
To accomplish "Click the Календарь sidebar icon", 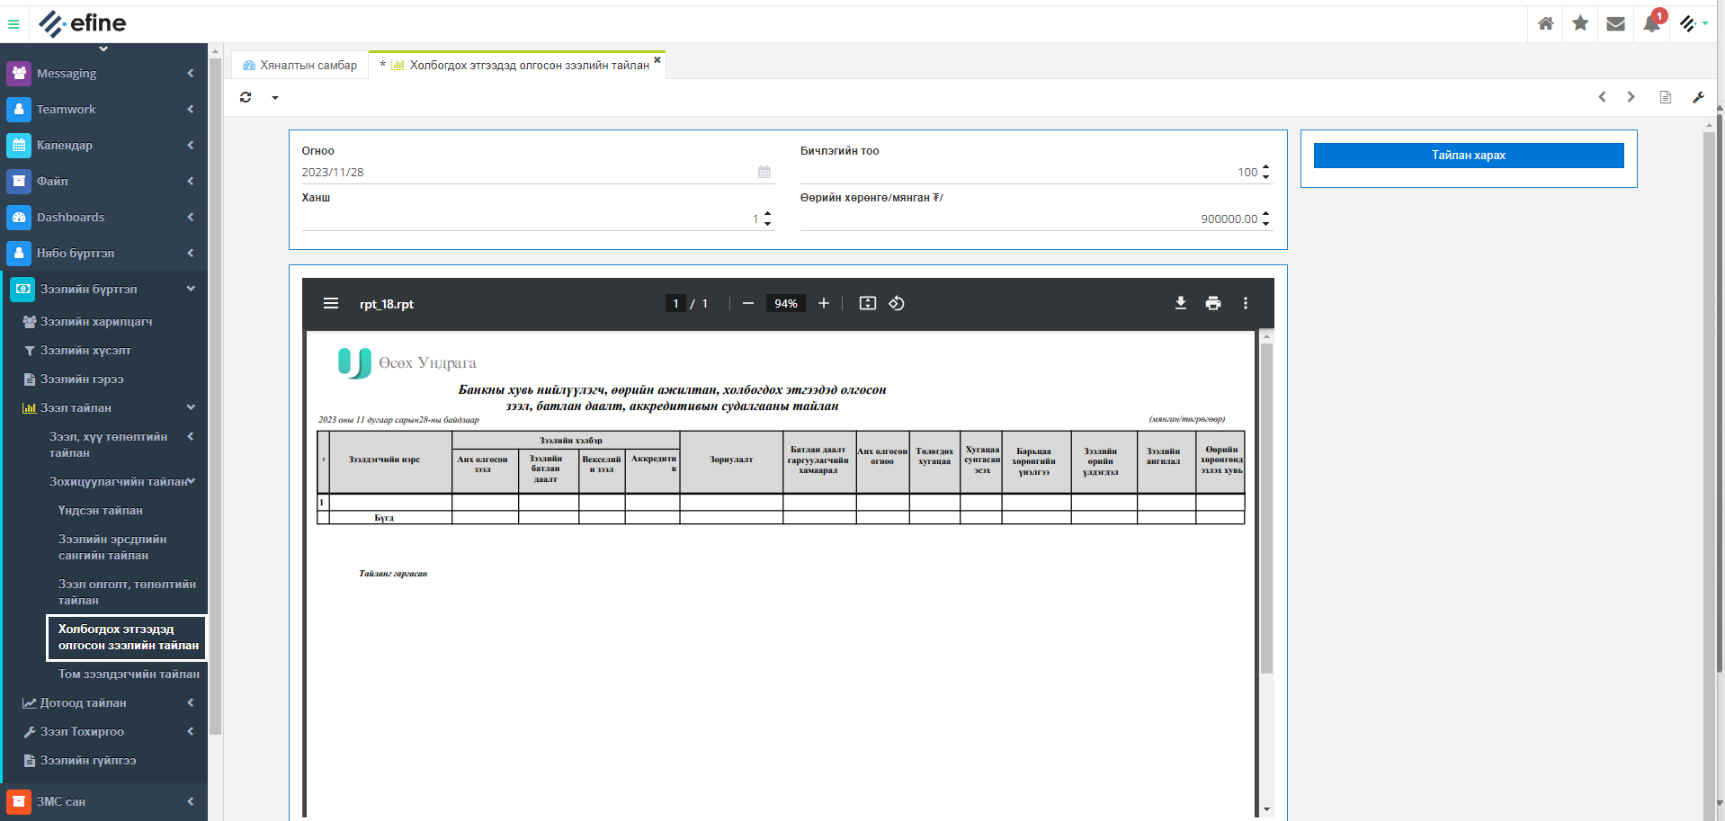I will click(19, 145).
